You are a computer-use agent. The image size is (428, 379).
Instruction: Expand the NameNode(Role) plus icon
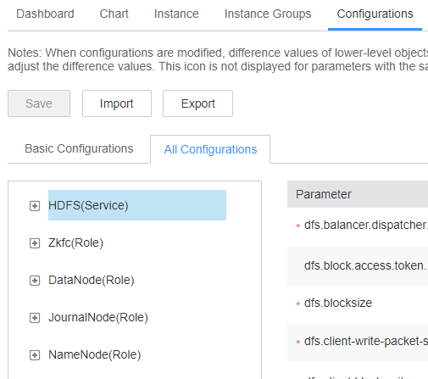point(35,355)
